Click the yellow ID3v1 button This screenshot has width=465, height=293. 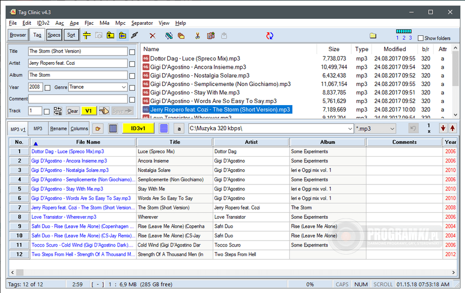[x=138, y=129]
